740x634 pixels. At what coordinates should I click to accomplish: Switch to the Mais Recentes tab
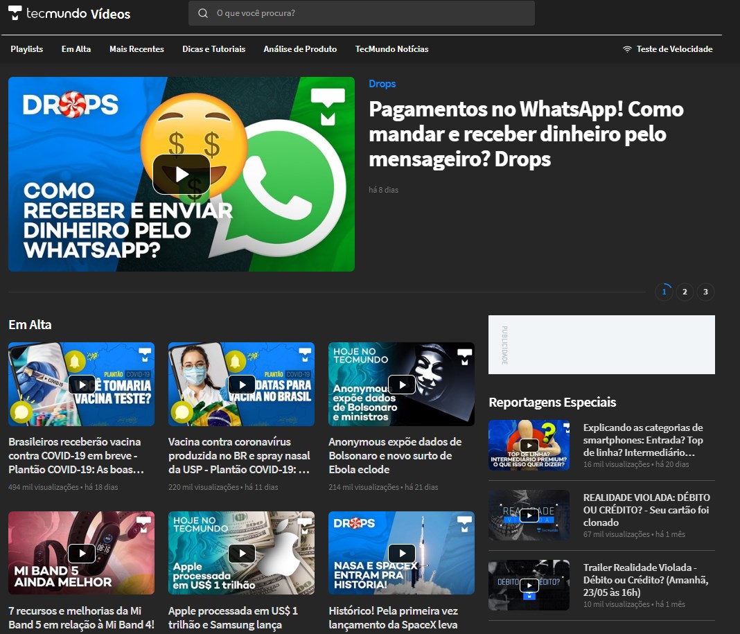(x=136, y=49)
